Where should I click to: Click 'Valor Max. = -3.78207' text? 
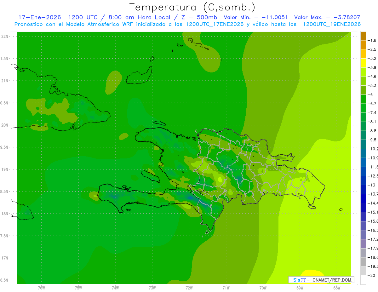(x=327, y=17)
